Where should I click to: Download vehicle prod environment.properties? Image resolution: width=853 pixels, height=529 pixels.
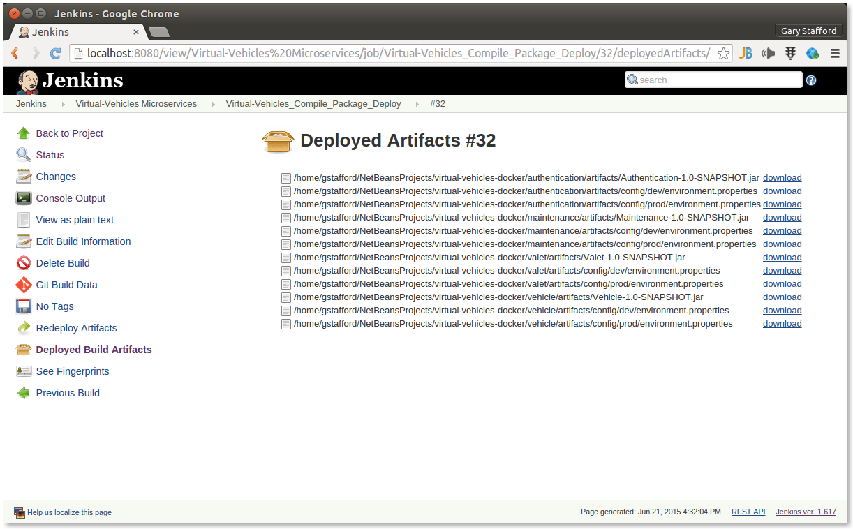[x=782, y=324]
